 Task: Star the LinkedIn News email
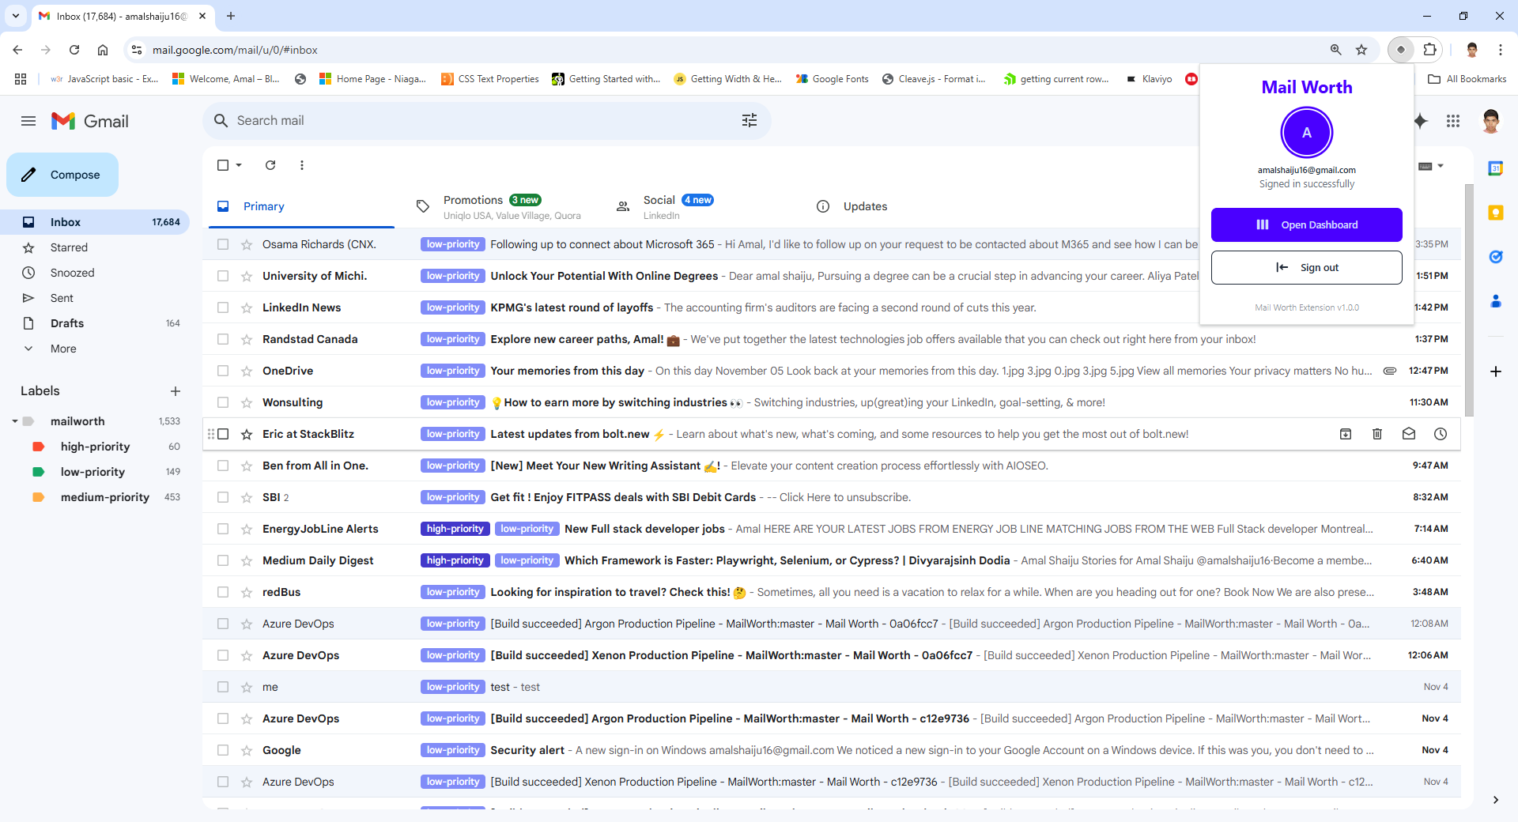247,307
